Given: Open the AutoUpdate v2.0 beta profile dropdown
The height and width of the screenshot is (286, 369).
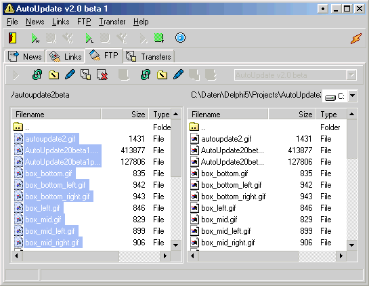Looking at the screenshot, I should (x=351, y=75).
